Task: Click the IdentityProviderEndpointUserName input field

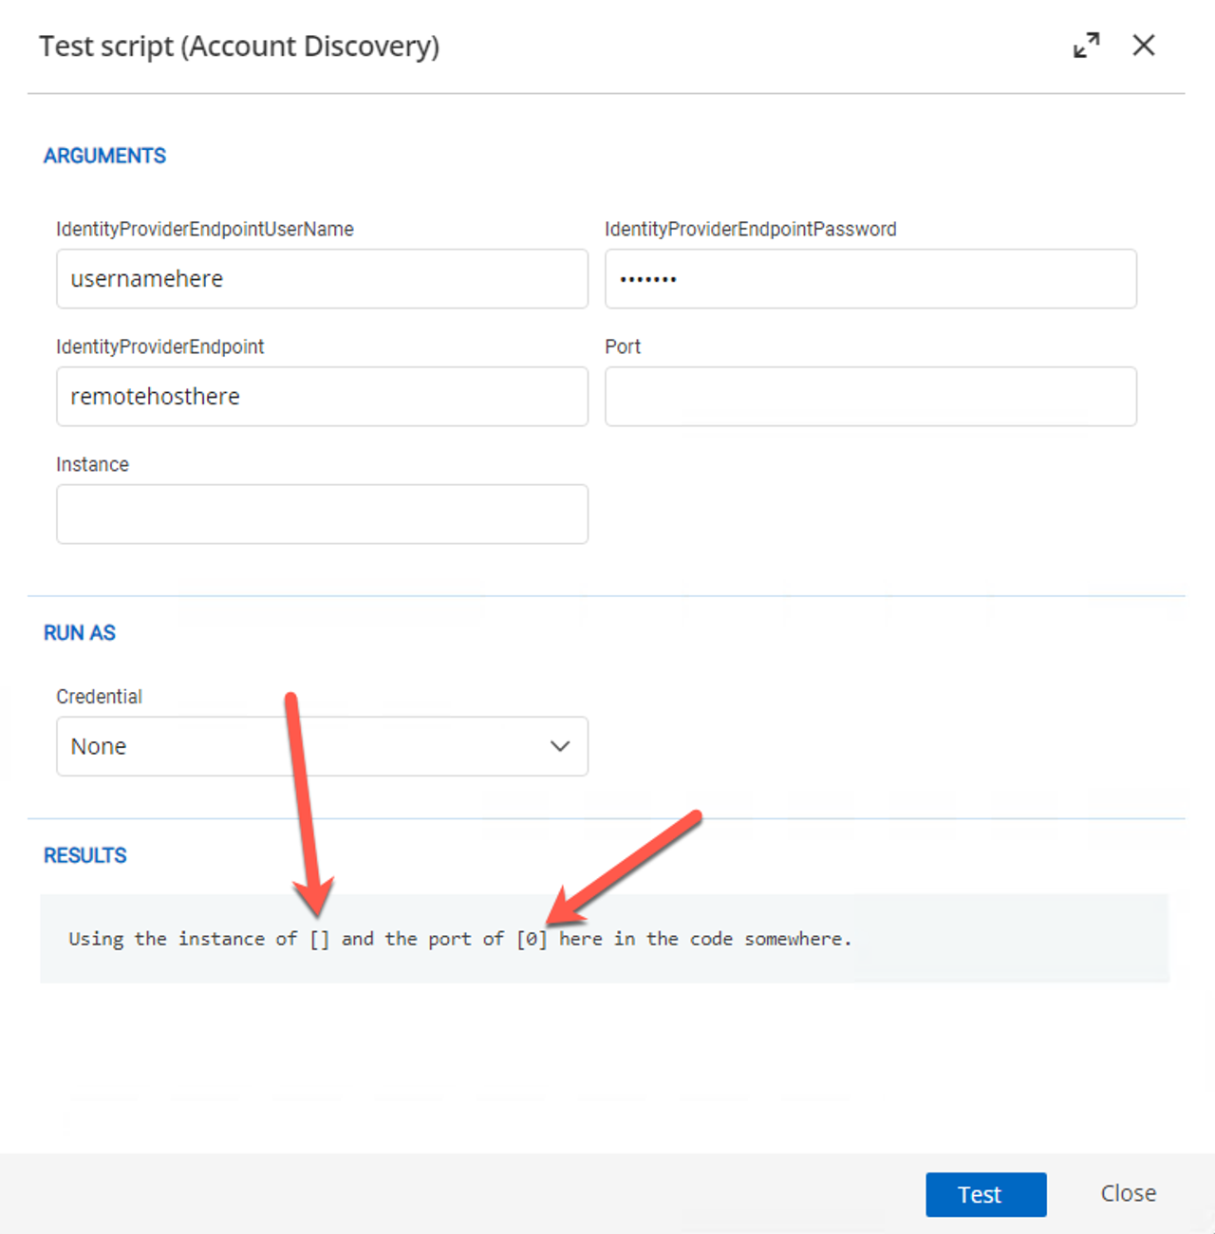Action: point(322,278)
